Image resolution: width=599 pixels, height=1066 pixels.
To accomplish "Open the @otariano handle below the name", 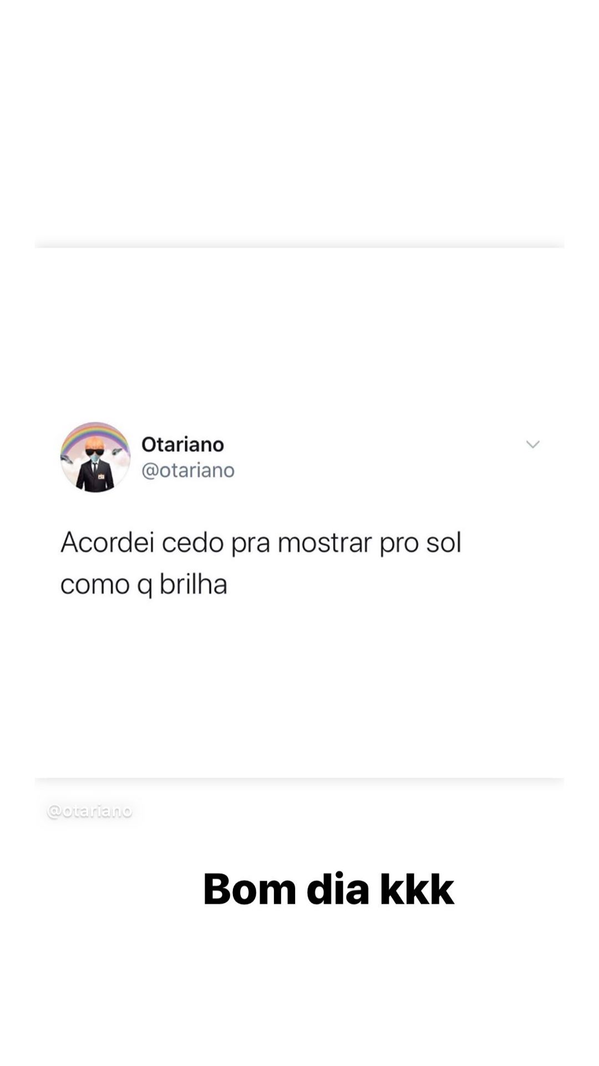I will coord(188,470).
